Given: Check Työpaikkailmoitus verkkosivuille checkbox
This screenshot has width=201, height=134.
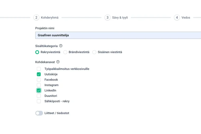Looking at the screenshot, I should point(39,69).
